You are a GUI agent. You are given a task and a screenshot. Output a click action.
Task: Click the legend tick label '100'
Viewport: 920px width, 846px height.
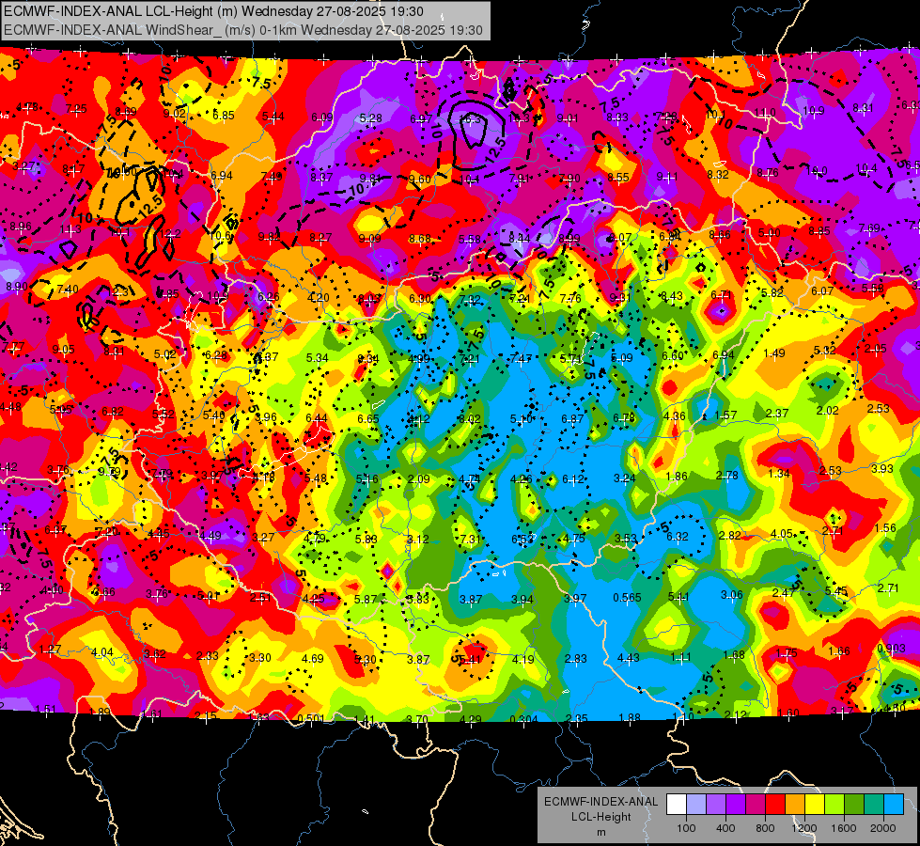(x=686, y=828)
